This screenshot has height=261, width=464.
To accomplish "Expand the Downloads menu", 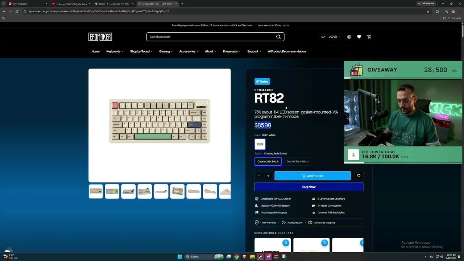I will point(232,51).
